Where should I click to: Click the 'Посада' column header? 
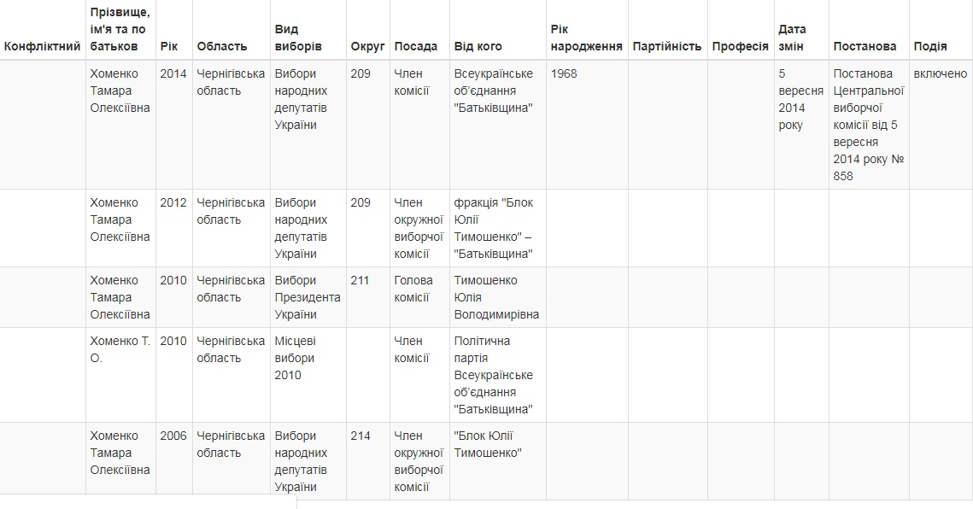tap(416, 47)
